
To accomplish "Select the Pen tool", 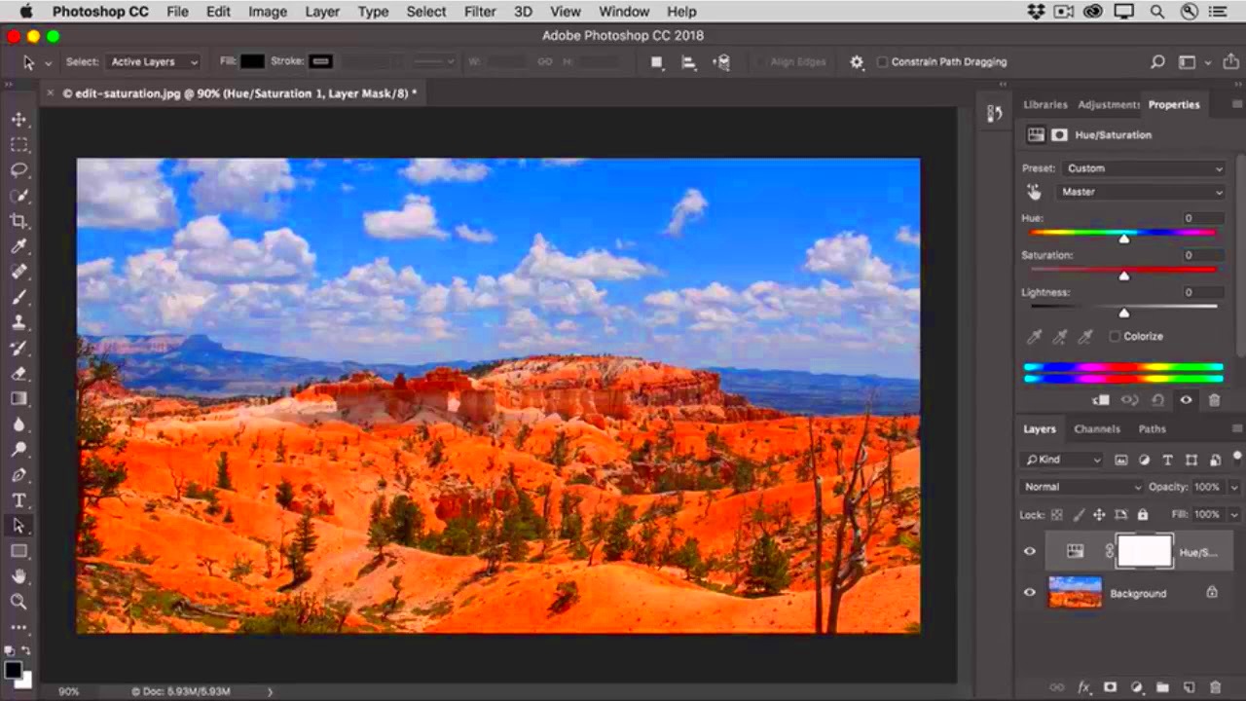I will [18, 475].
